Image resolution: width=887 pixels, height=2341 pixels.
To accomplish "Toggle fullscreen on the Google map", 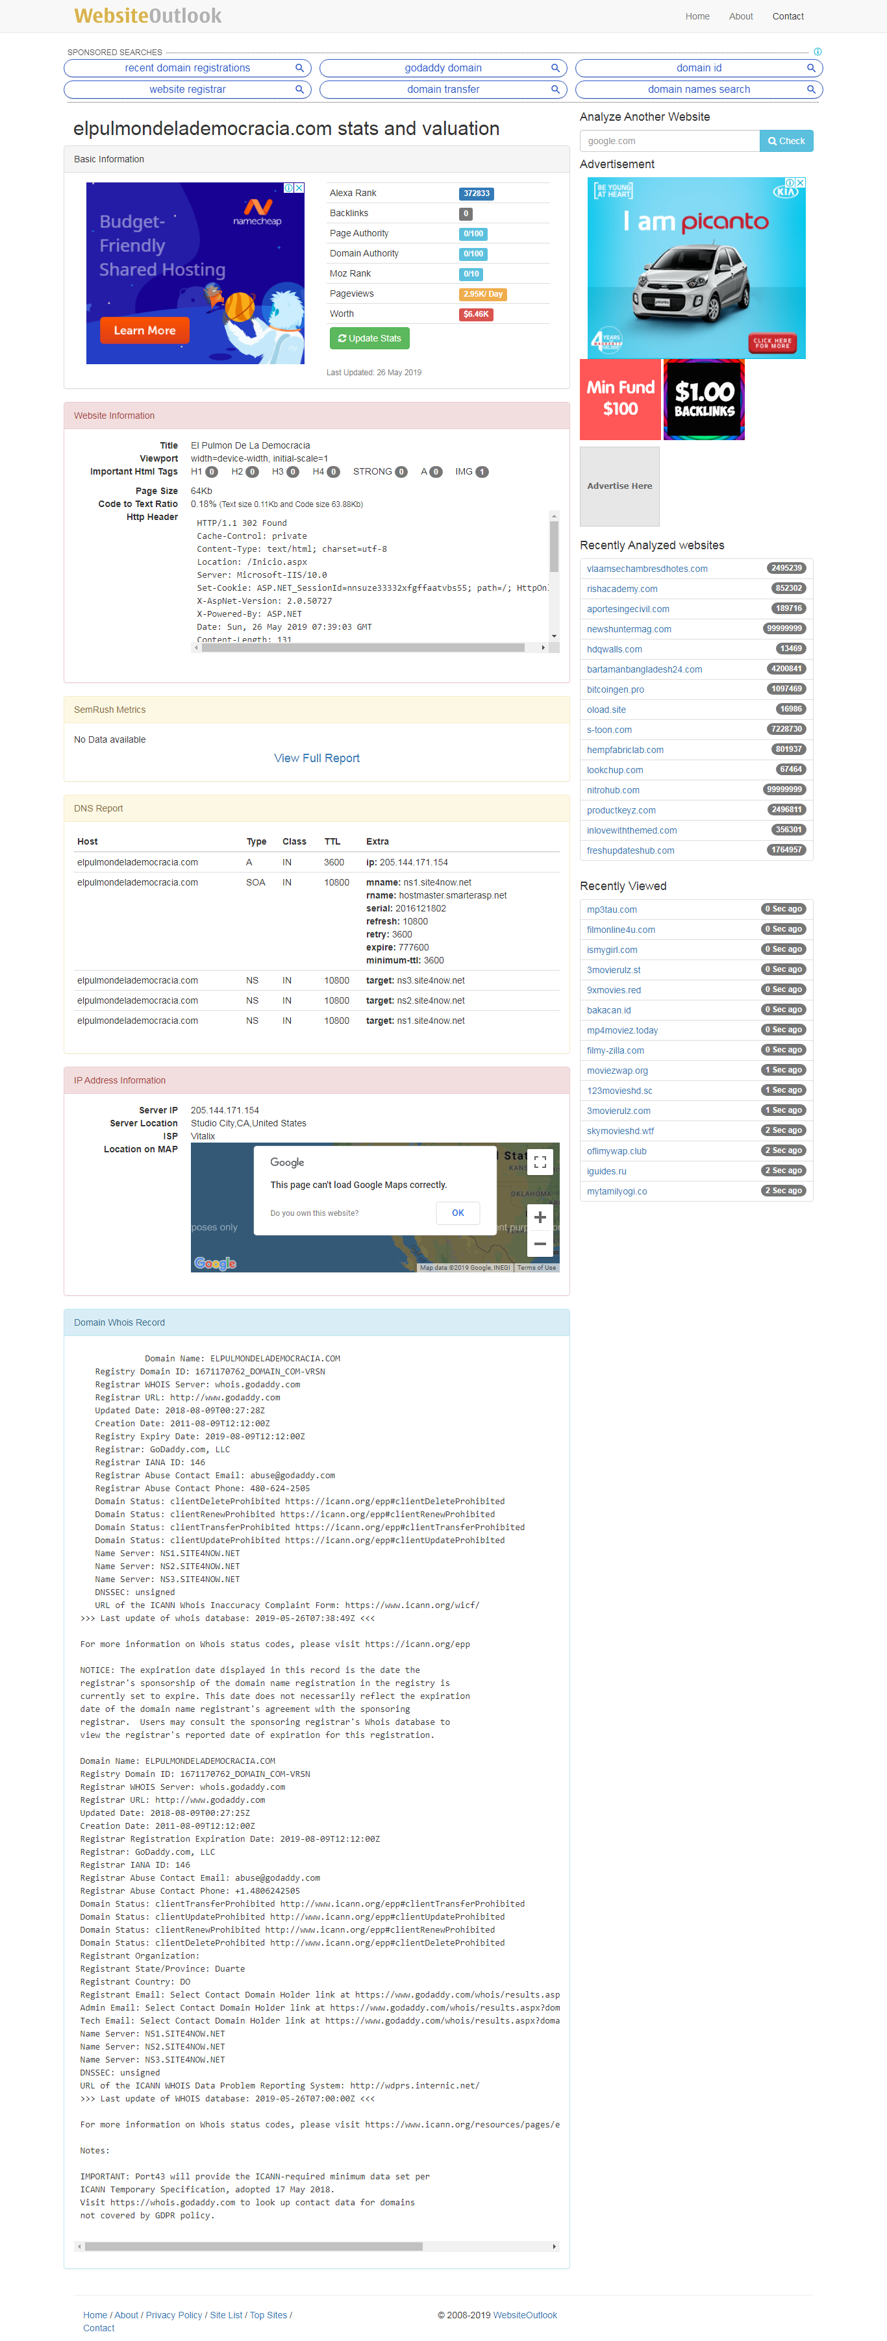I will point(540,1161).
